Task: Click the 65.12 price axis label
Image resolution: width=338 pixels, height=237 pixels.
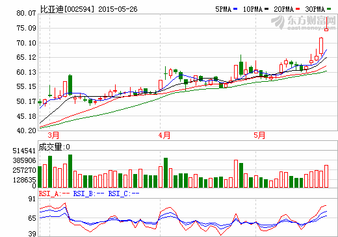Action: pyautogui.click(x=26, y=57)
